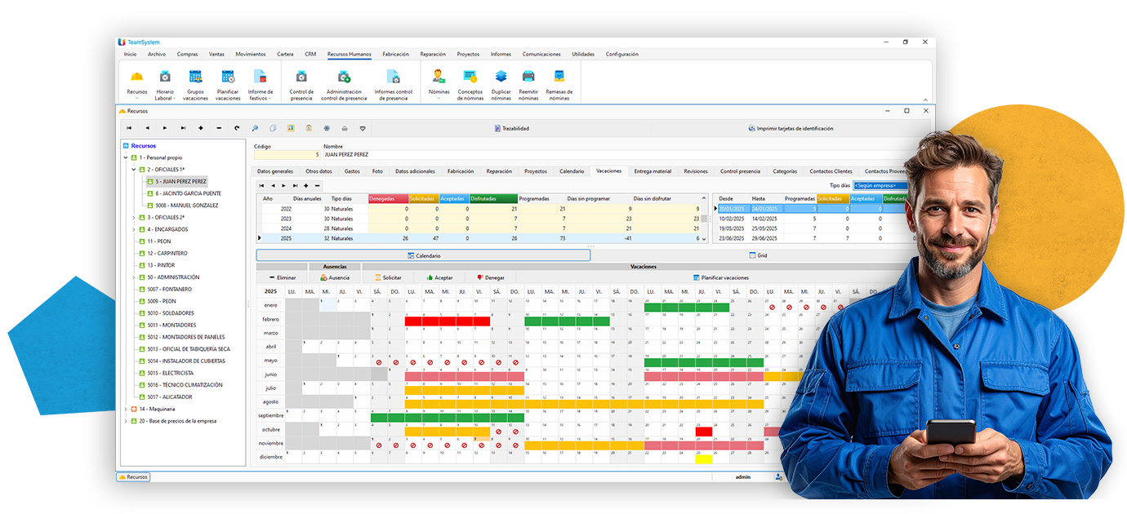The image size is (1127, 514).
Task: Click the search magnifier in Recursos toolbar
Action: (255, 128)
